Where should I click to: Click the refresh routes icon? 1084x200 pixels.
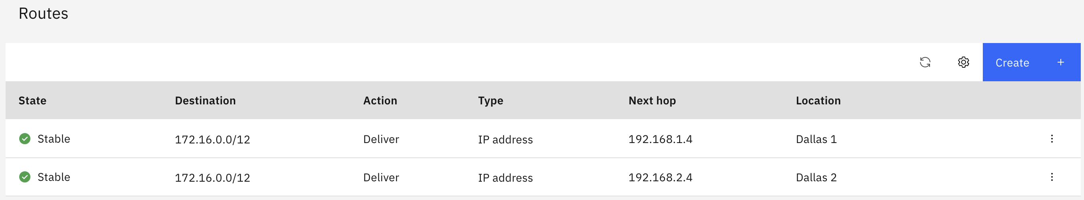tap(925, 63)
